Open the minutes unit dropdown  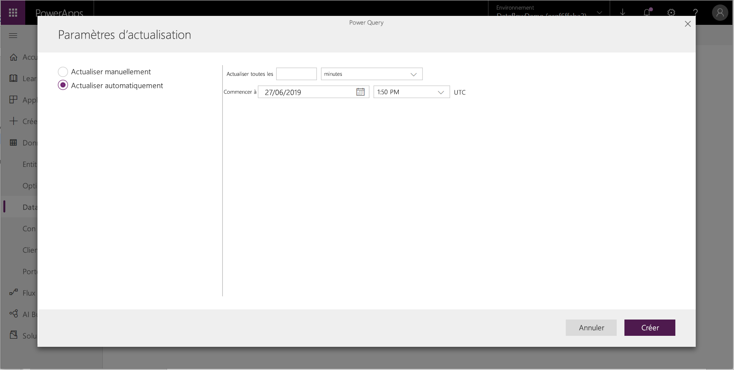[414, 74]
